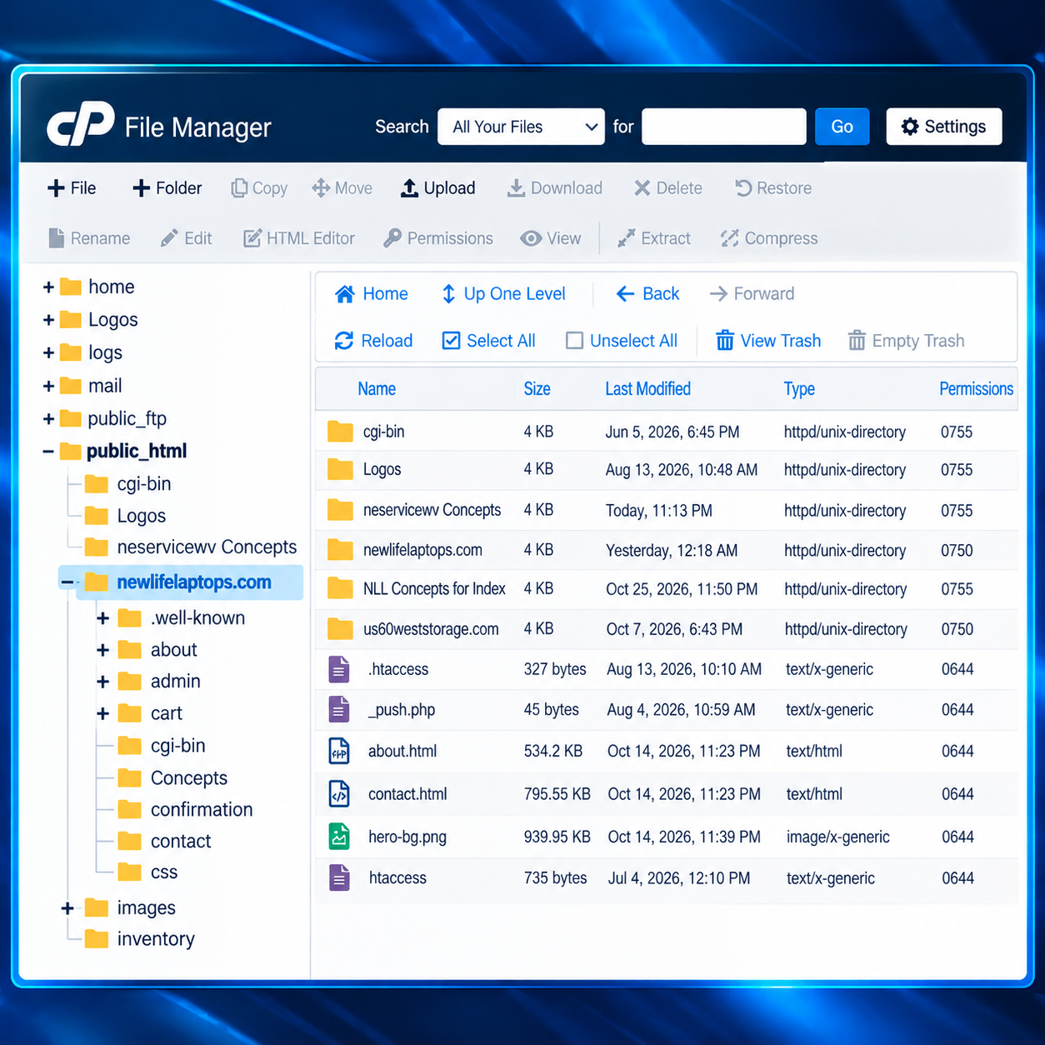1045x1045 pixels.
Task: Click the View eye icon
Action: coord(531,238)
